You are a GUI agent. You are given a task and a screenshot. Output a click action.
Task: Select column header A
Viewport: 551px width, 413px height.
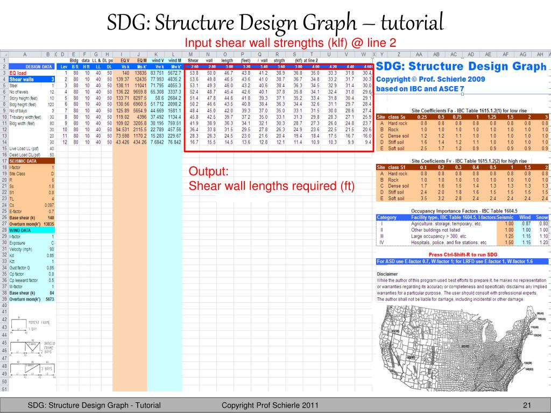click(x=25, y=54)
